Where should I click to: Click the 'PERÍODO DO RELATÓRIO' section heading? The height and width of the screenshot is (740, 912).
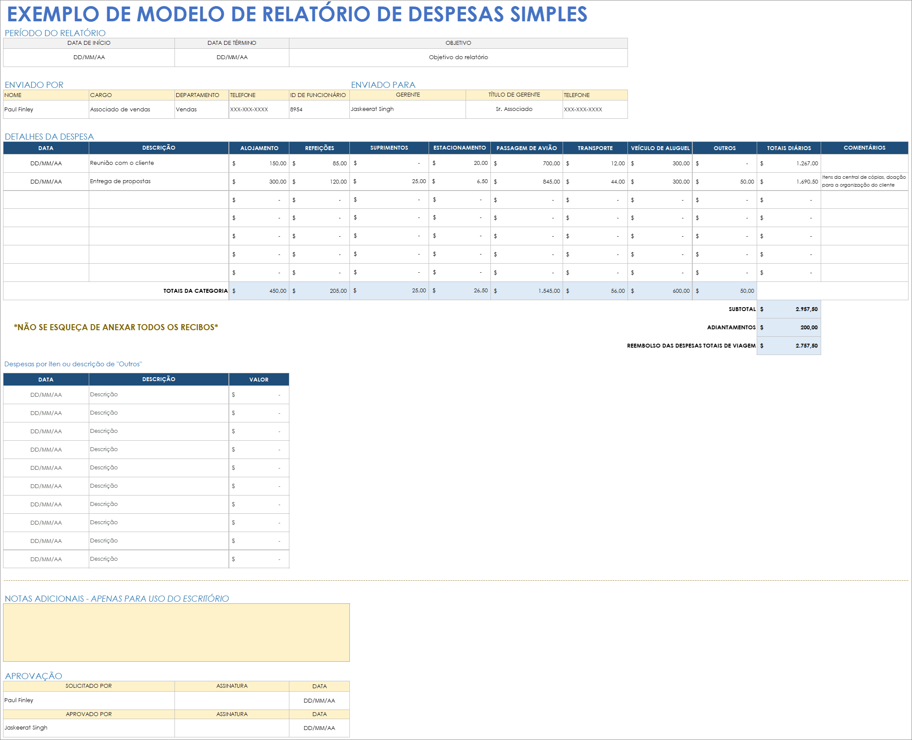[55, 33]
